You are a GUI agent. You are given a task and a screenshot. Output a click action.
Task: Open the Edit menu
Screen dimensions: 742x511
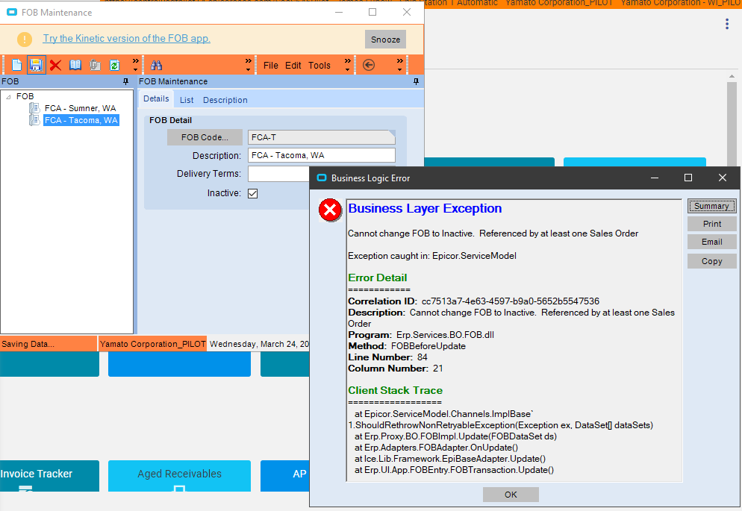[x=293, y=65]
